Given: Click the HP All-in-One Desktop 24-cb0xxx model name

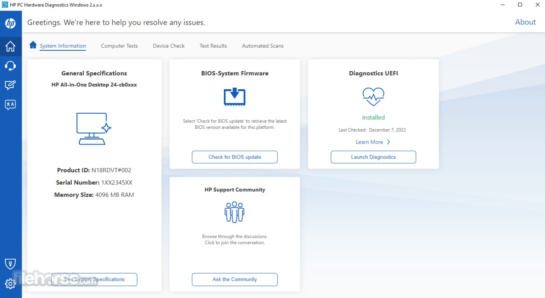Looking at the screenshot, I should 94,85.
